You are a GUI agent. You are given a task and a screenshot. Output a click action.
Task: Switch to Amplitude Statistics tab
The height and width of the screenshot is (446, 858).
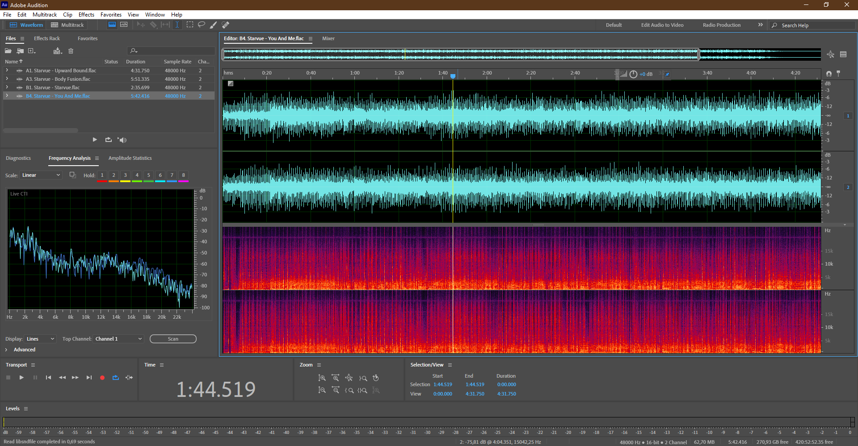point(130,158)
